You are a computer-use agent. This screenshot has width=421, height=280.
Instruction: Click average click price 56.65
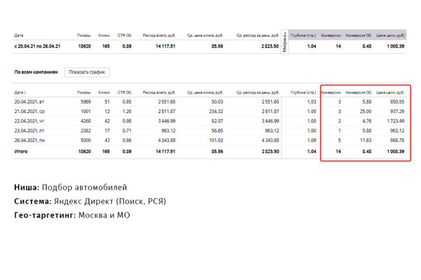(217, 131)
